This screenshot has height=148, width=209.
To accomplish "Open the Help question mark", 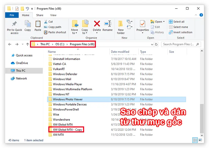I will coord(201,15).
